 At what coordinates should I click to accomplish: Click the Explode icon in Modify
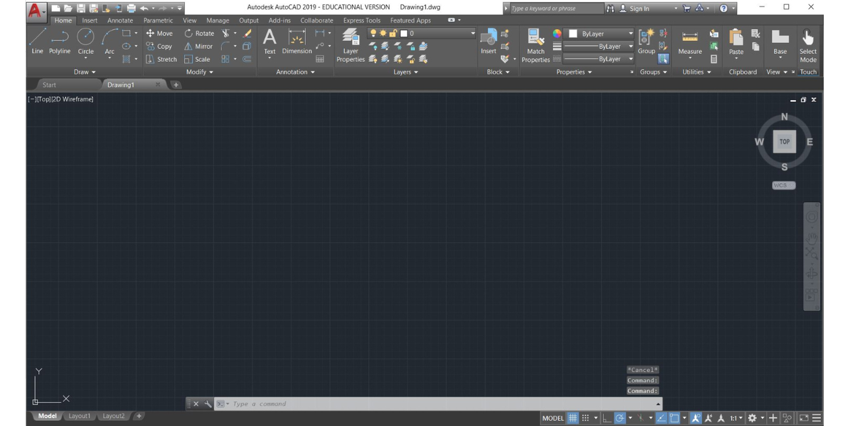point(247,46)
